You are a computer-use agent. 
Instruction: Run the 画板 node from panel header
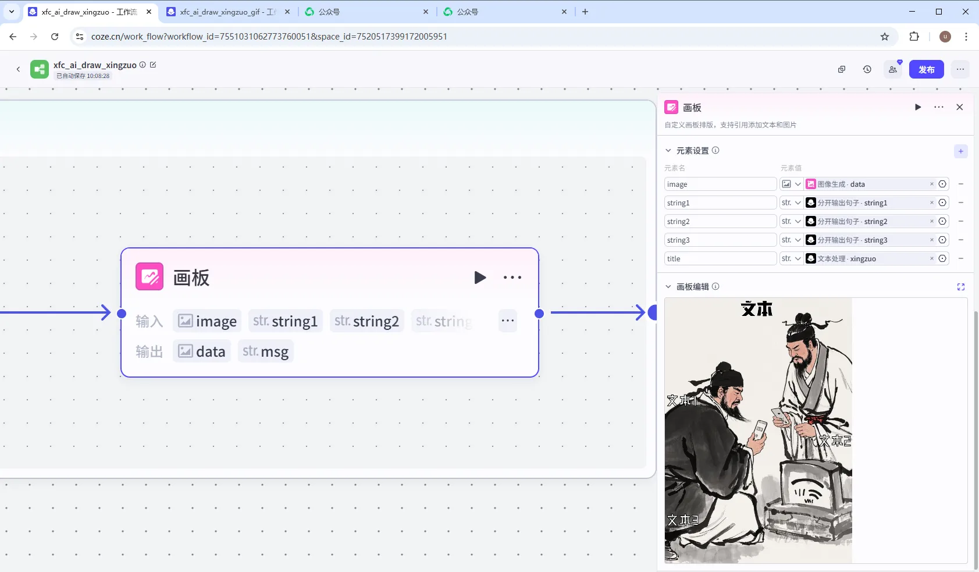point(918,107)
